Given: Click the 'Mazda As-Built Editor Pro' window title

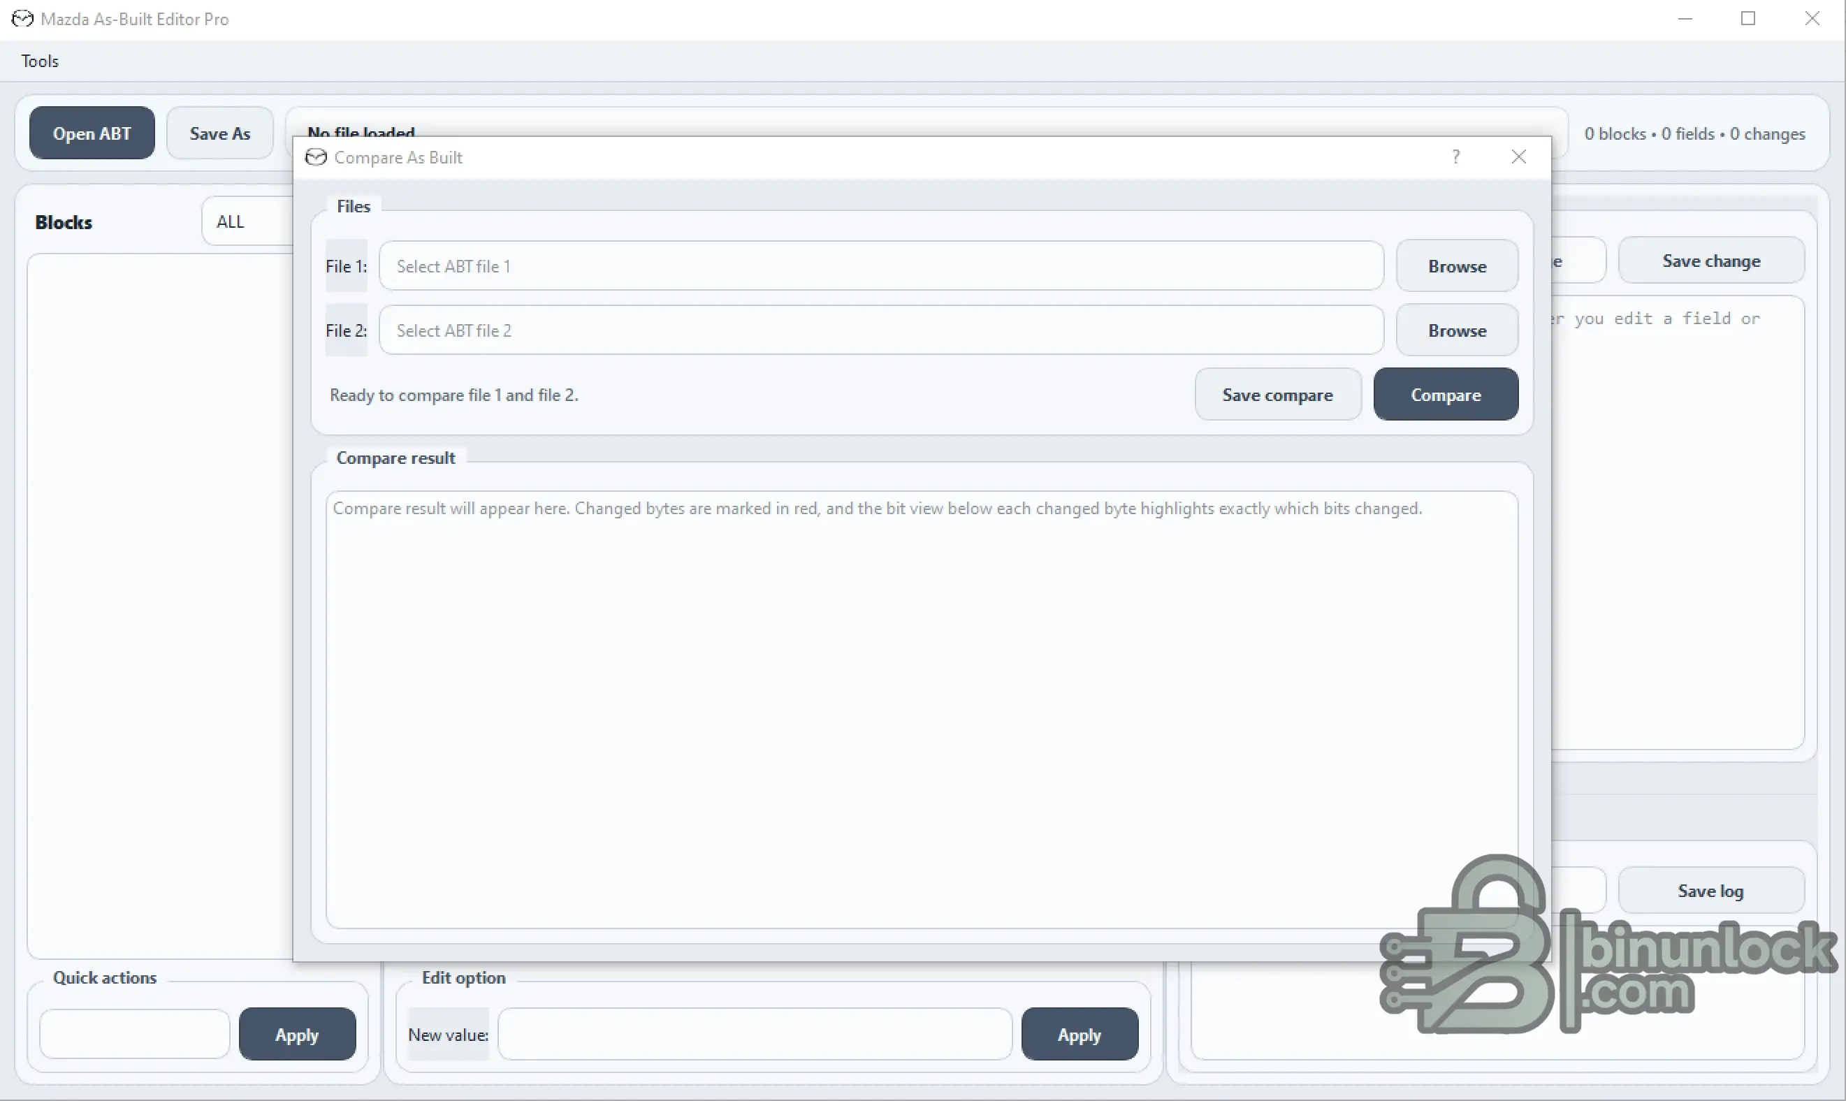Looking at the screenshot, I should point(135,19).
